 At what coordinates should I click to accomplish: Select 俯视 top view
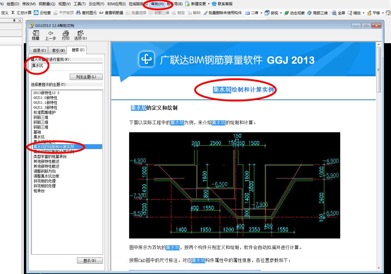coord(271,13)
